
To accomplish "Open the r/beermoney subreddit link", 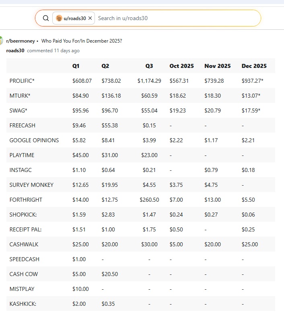I will coord(21,41).
